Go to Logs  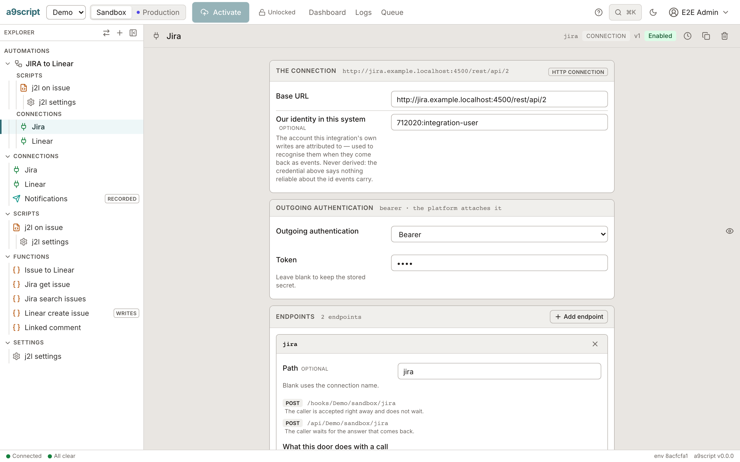363,12
